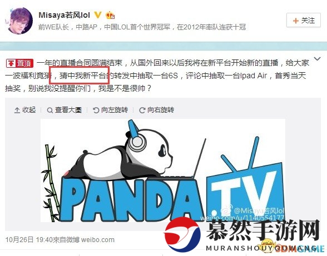The height and width of the screenshot is (256, 327).
Task: Click the counterclockwise rotate arrow icon
Action: [x=96, y=110]
